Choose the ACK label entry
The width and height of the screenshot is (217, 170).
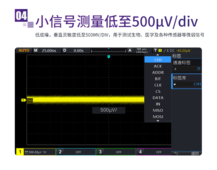(158, 66)
